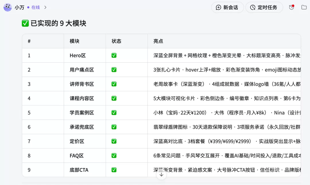Click highlight text starting 6条常见问题

click(x=227, y=155)
